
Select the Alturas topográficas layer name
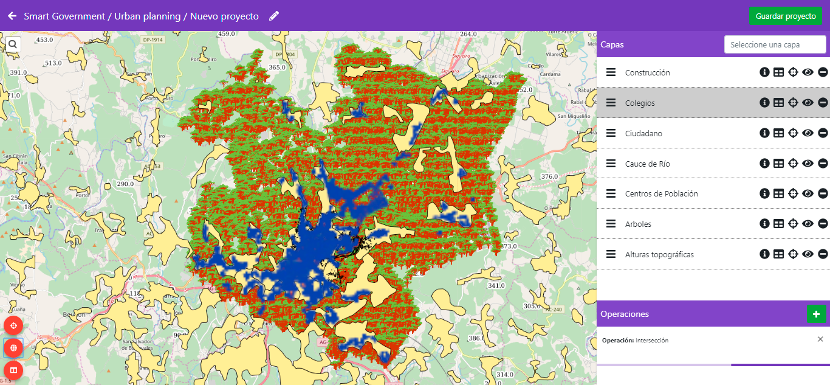[x=659, y=254]
